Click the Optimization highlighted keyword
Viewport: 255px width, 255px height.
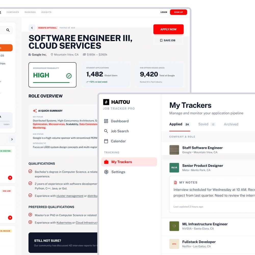[40, 124]
